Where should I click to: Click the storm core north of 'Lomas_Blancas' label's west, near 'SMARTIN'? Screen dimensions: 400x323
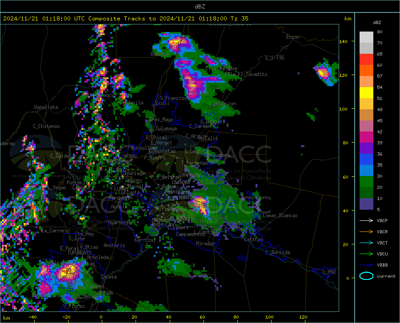pos(200,204)
